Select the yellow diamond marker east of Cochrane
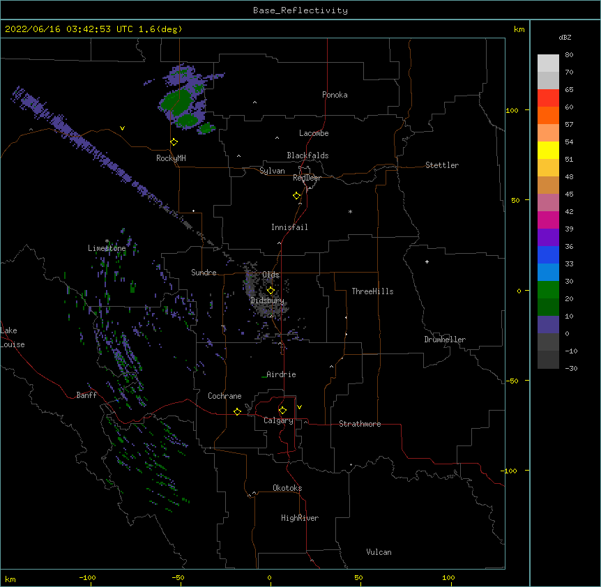This screenshot has width=601, height=587. [237, 411]
